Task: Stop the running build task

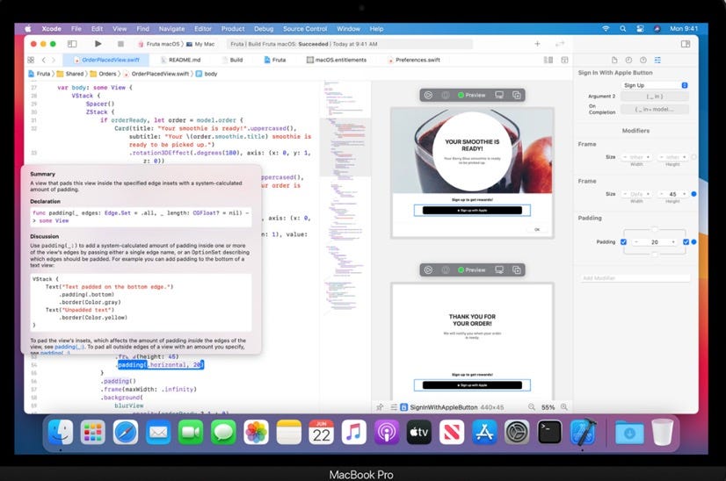Action: pos(120,44)
